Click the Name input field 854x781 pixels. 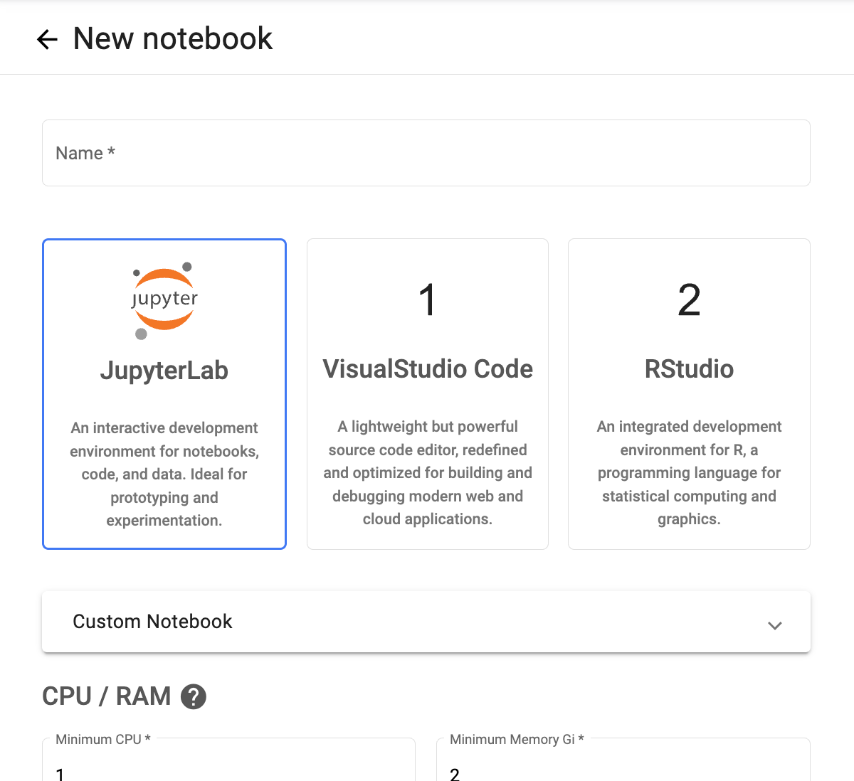pyautogui.click(x=426, y=153)
